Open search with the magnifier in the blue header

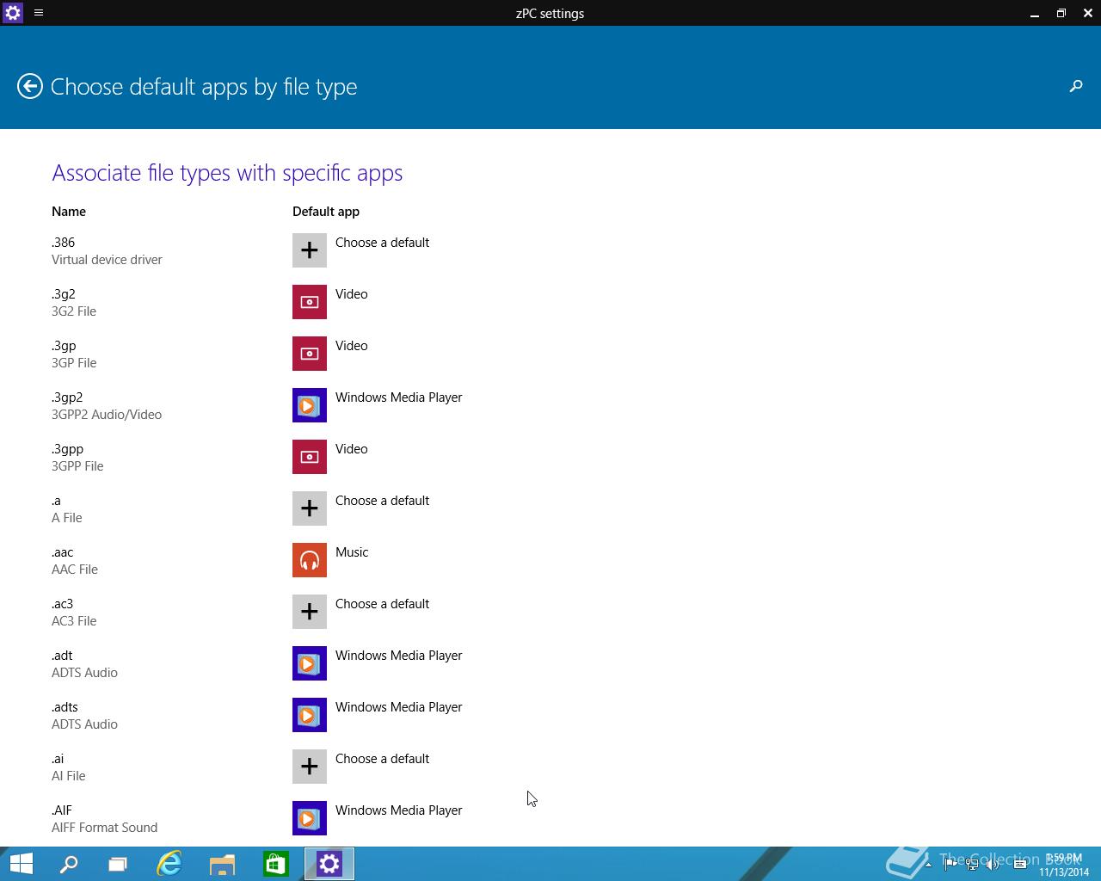[1076, 86]
